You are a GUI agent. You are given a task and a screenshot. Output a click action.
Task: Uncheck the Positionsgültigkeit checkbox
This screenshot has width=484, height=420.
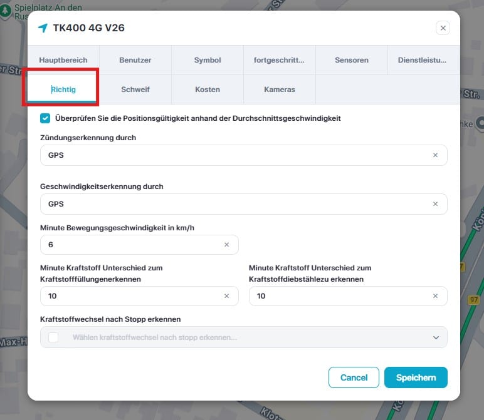point(45,118)
